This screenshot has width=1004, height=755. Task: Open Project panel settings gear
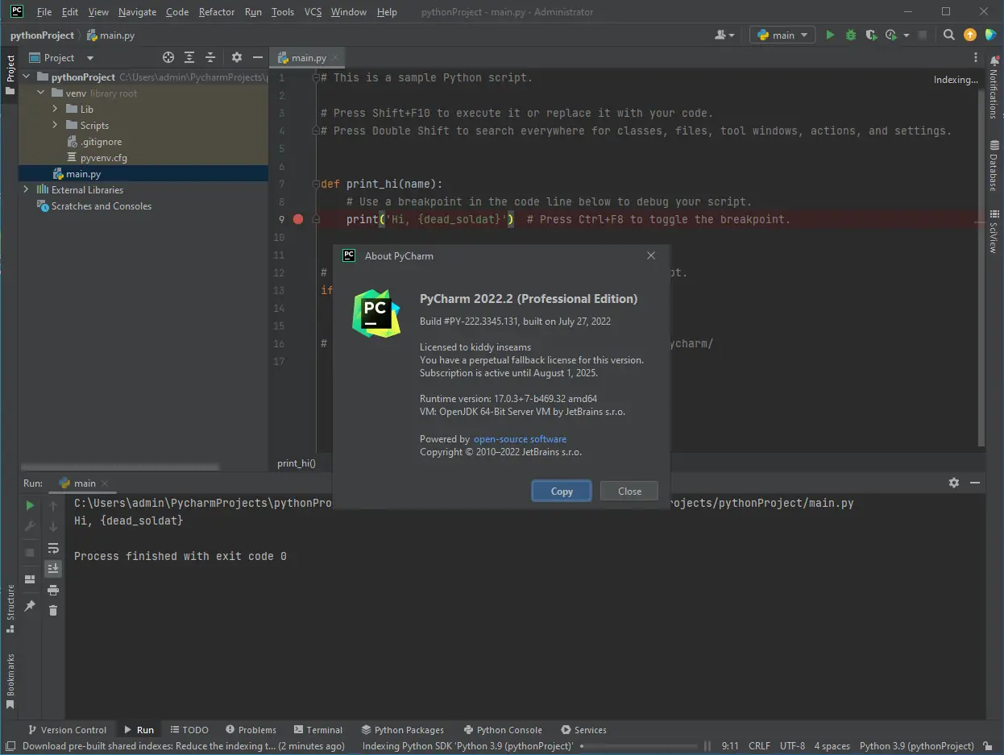[x=236, y=57]
